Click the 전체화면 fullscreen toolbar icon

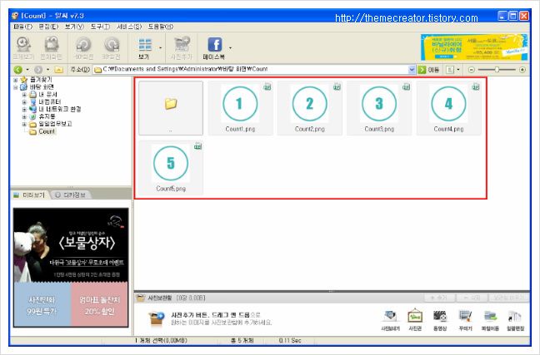tap(52, 47)
